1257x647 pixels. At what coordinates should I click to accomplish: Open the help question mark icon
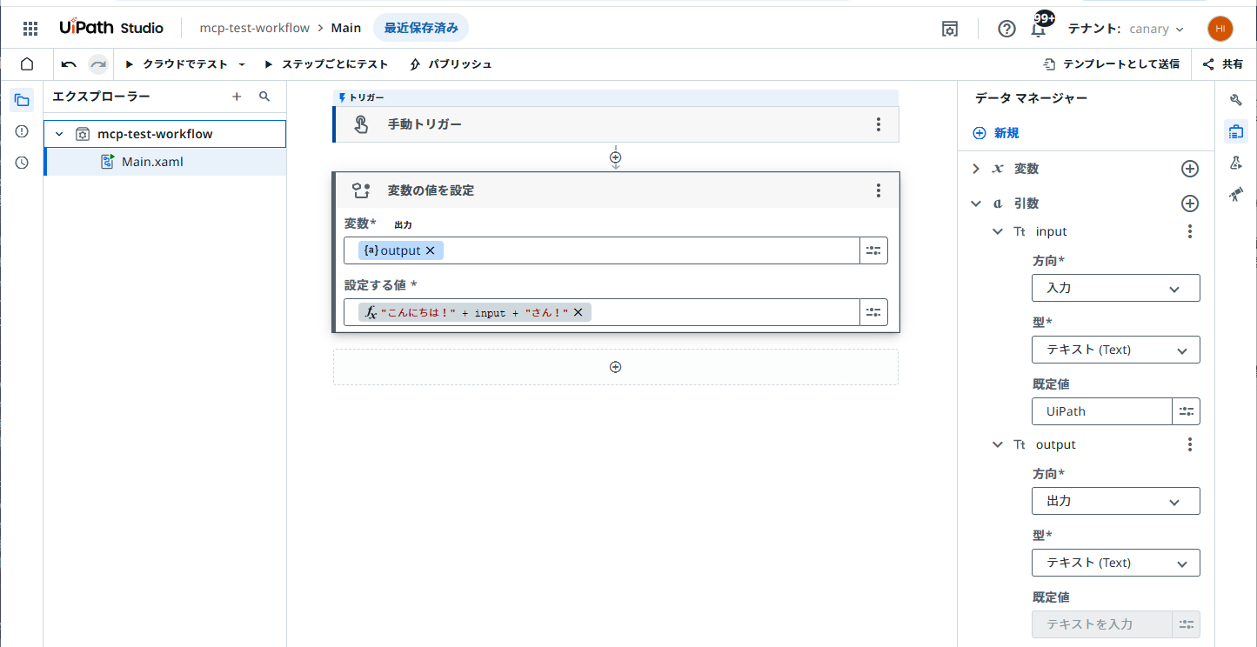[1006, 29]
